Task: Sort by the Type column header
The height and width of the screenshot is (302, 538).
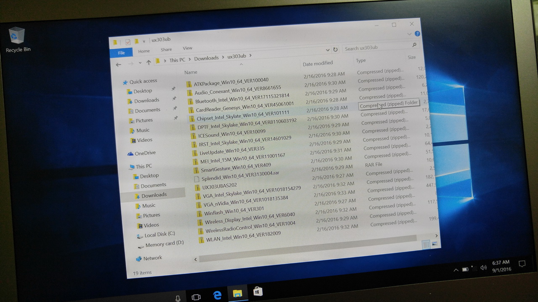Action: click(361, 60)
